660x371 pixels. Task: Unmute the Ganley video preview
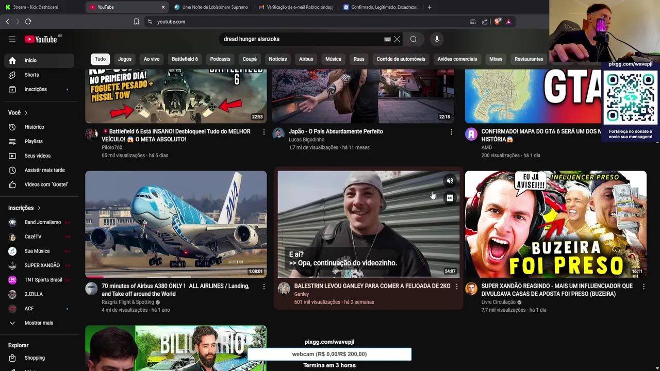pos(450,181)
